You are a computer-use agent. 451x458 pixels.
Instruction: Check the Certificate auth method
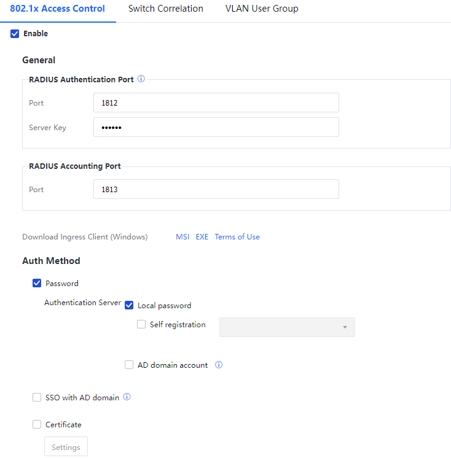(37, 424)
